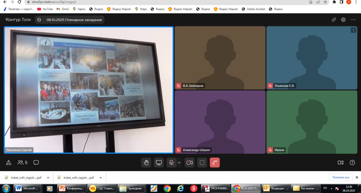361x193 pixels.
Task: Turn on the camera
Action: [x=189, y=162]
